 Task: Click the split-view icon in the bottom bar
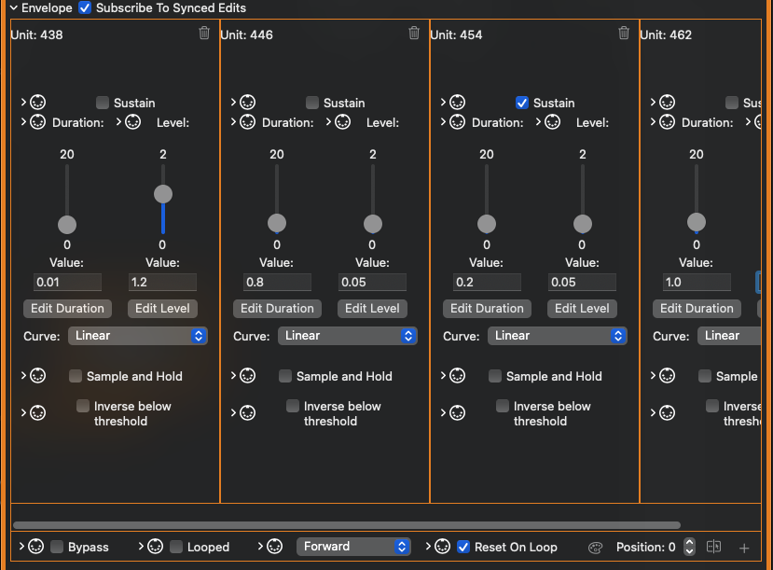(714, 548)
